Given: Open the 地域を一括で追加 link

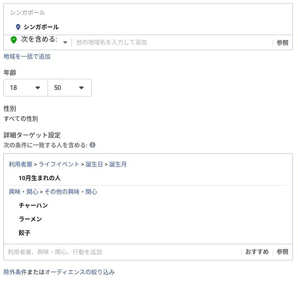Looking at the screenshot, I should [x=27, y=57].
